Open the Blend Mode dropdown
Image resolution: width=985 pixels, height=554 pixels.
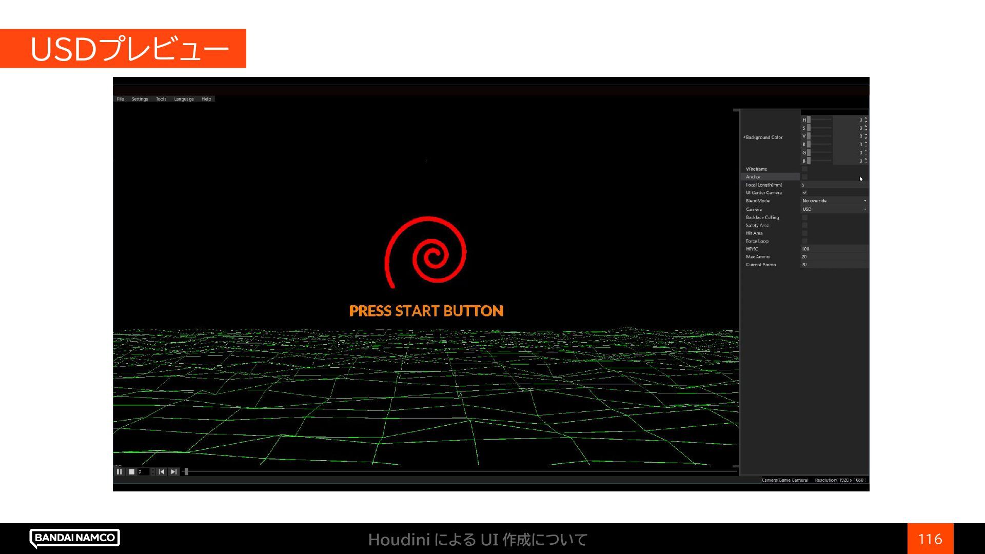point(834,201)
